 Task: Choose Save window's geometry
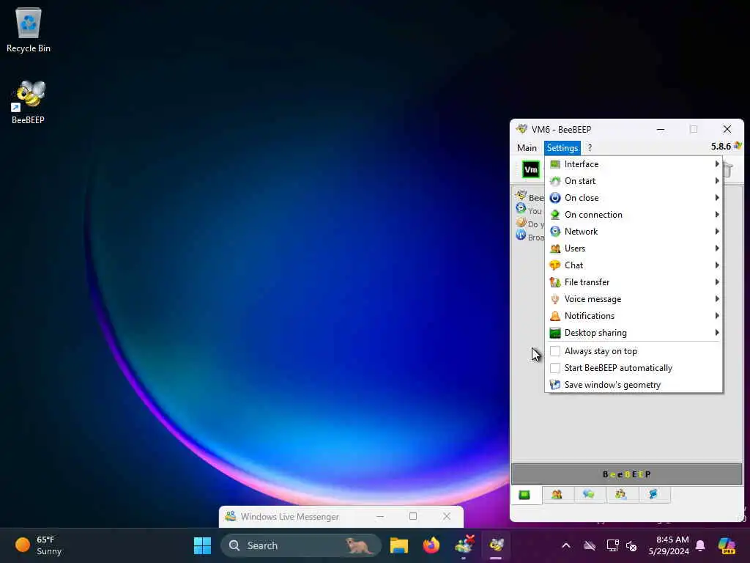pos(634,385)
